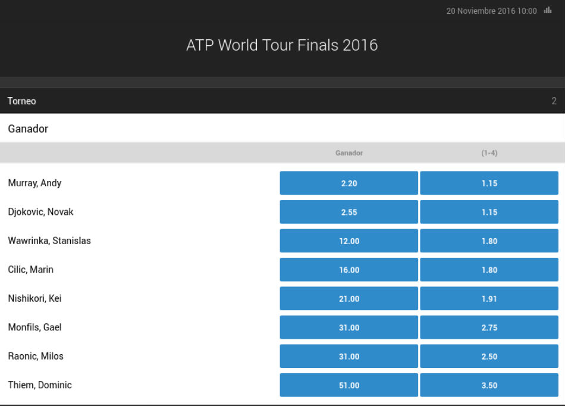Select Nishikori 1-4 odds 1.91
565x406 pixels.
click(489, 299)
